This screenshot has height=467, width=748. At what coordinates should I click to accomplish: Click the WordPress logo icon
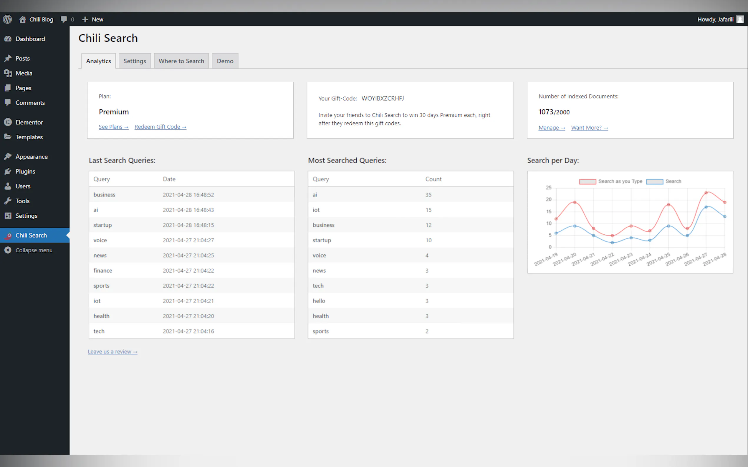coord(7,19)
